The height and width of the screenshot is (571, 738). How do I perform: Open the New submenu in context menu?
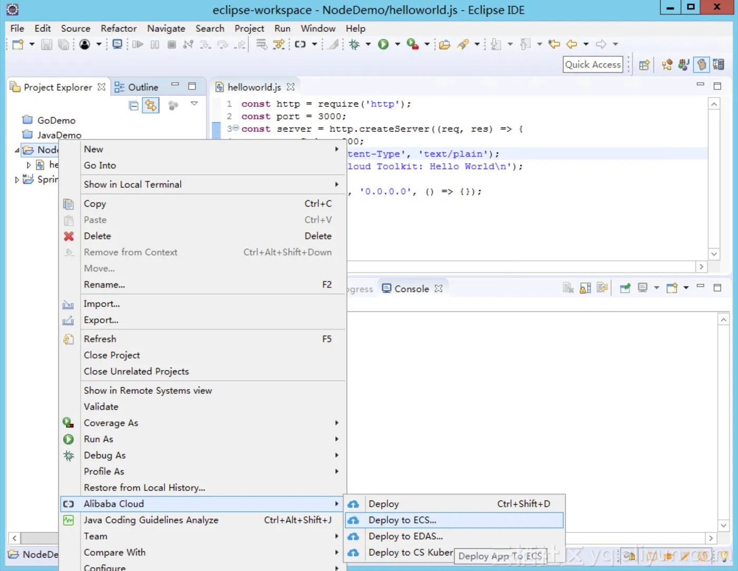(x=203, y=149)
